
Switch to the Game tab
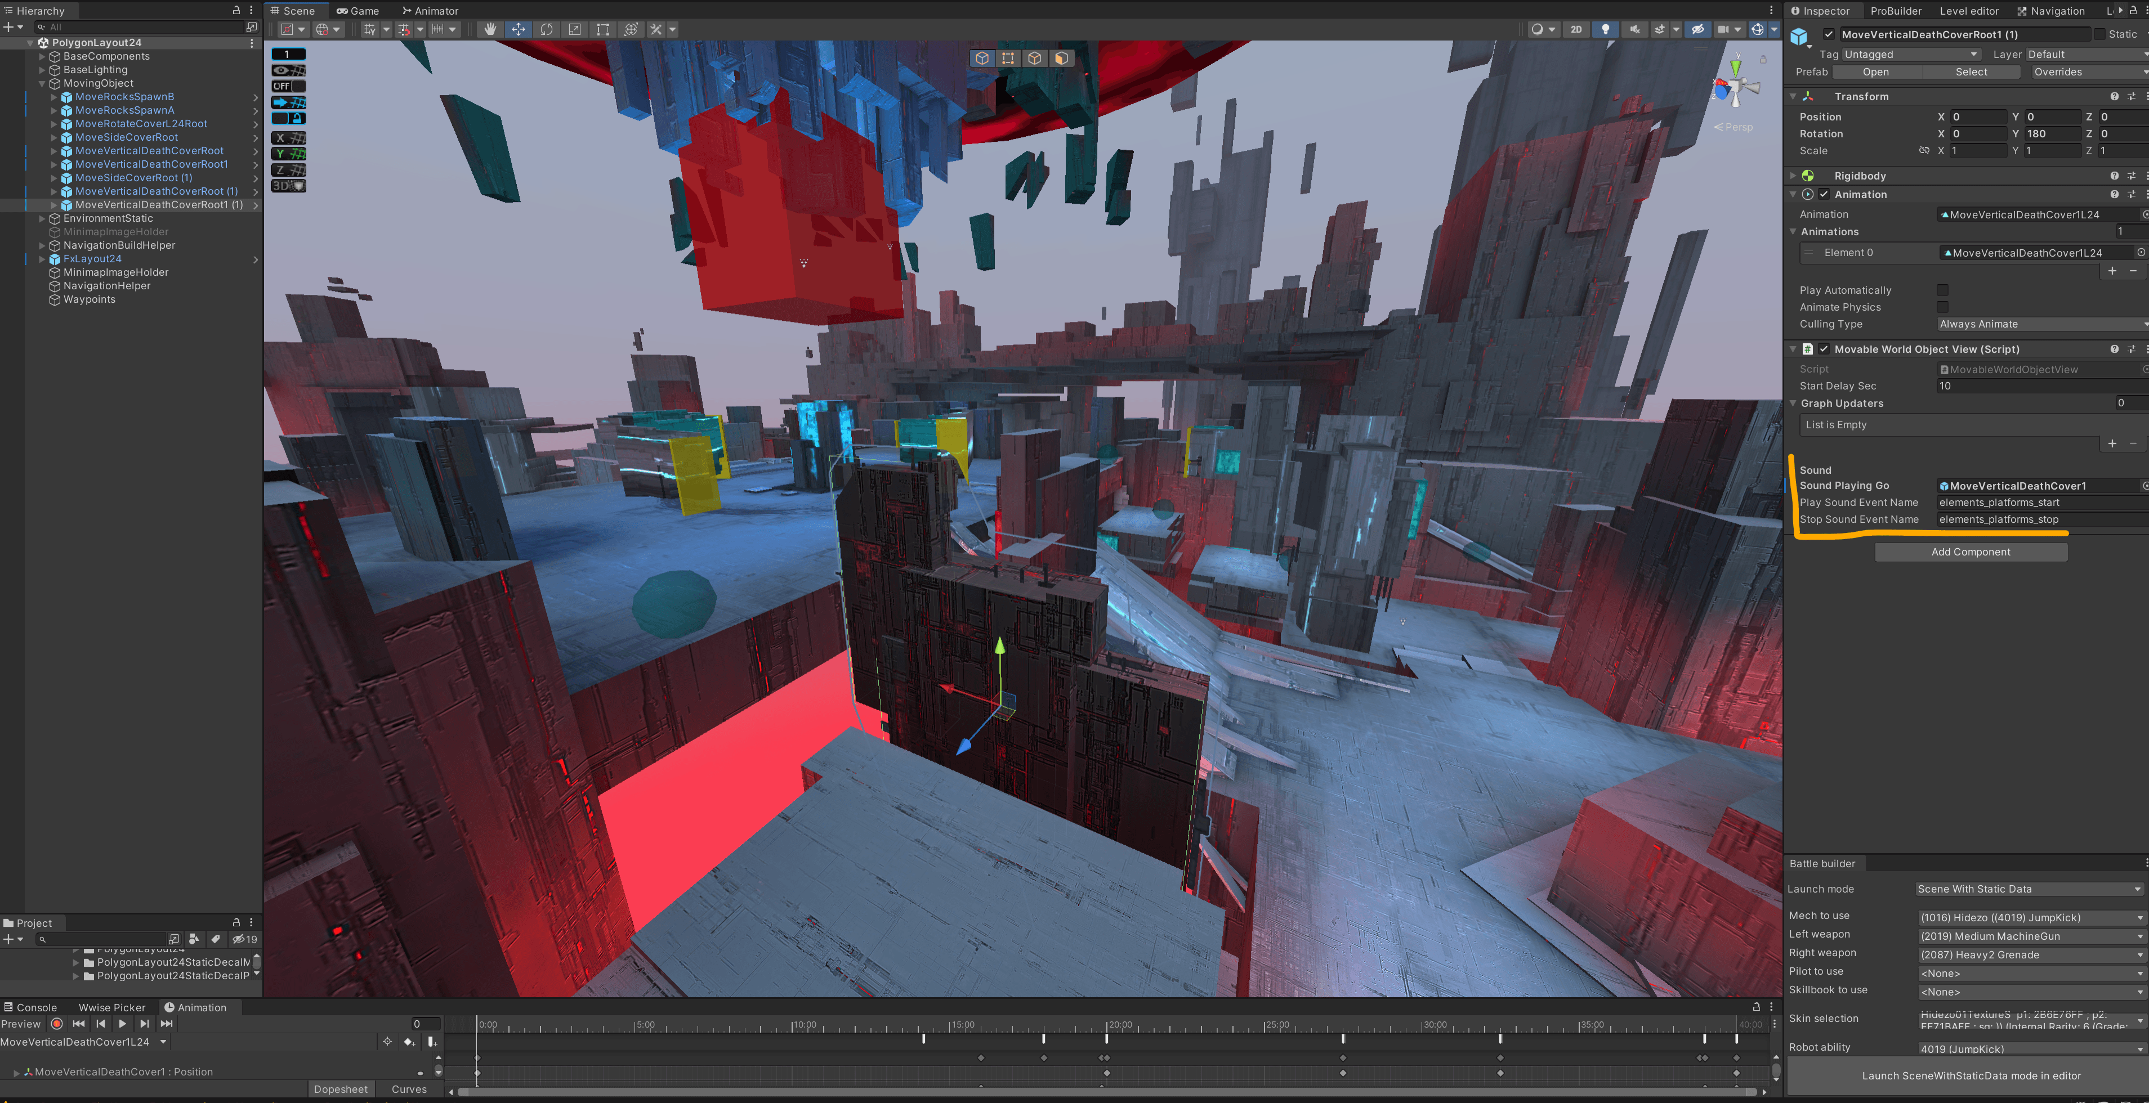357,11
